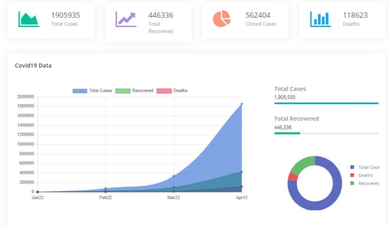Click the blue bar chart Deaths icon
Screen dimensions: 389x226
[x=320, y=19]
